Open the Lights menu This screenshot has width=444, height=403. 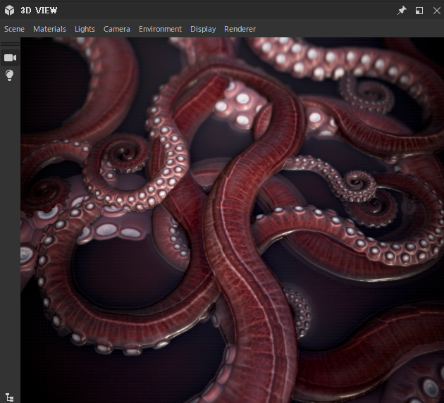tap(85, 29)
